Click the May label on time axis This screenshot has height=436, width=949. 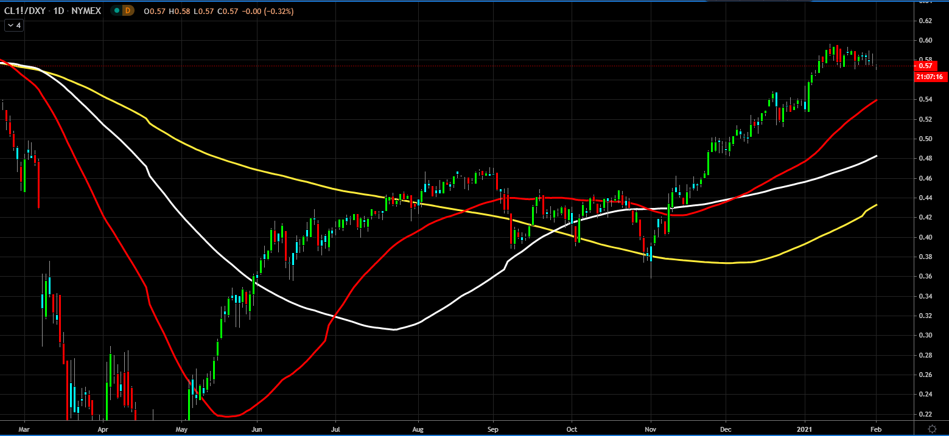coord(183,429)
